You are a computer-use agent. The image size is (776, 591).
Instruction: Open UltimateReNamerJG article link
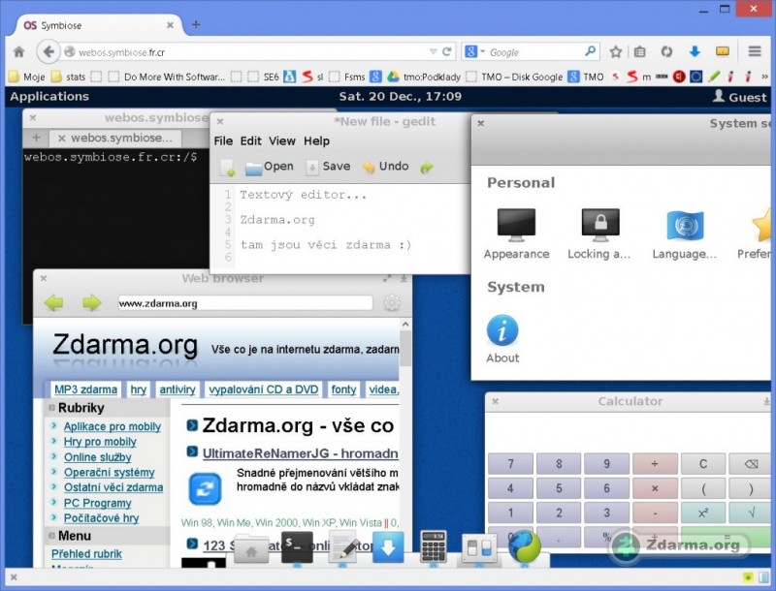[300, 453]
